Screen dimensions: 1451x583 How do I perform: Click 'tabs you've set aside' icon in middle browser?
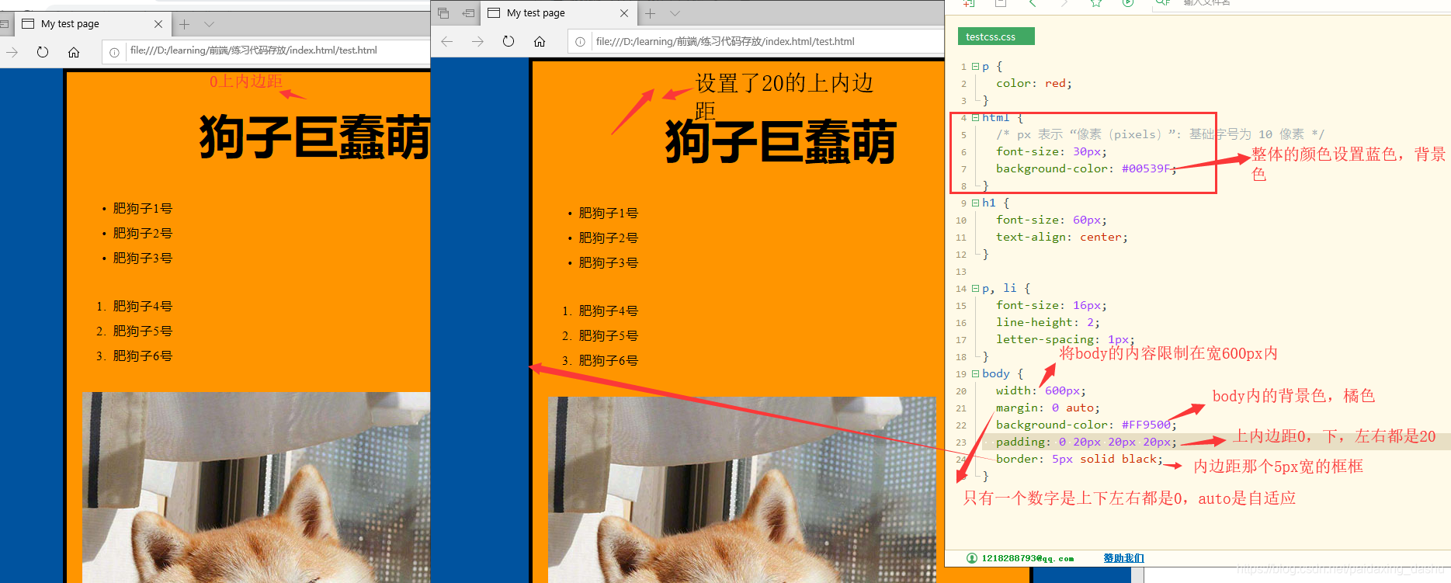(443, 13)
